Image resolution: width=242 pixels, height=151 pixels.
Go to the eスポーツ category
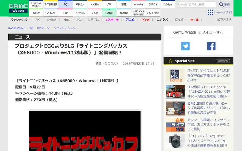[112, 20]
